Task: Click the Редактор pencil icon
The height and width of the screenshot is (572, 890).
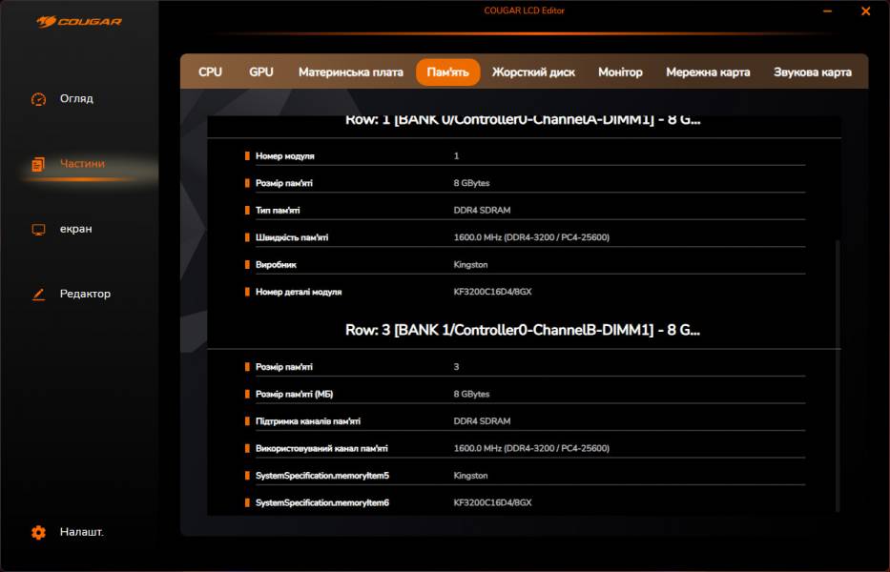Action: (38, 295)
